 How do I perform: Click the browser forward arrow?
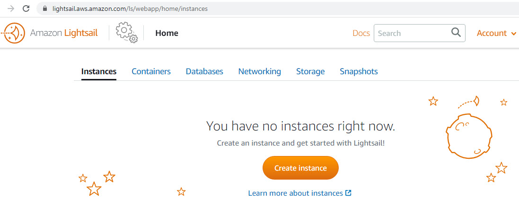(x=10, y=9)
